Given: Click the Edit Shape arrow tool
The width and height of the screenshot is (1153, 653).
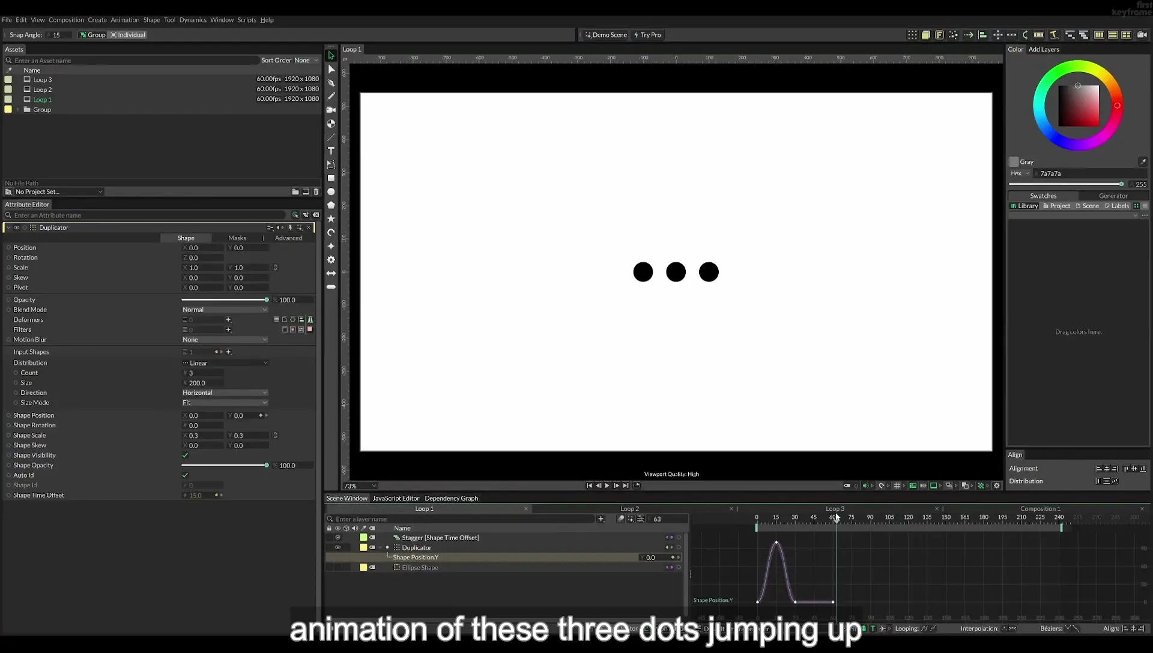Looking at the screenshot, I should (x=331, y=69).
